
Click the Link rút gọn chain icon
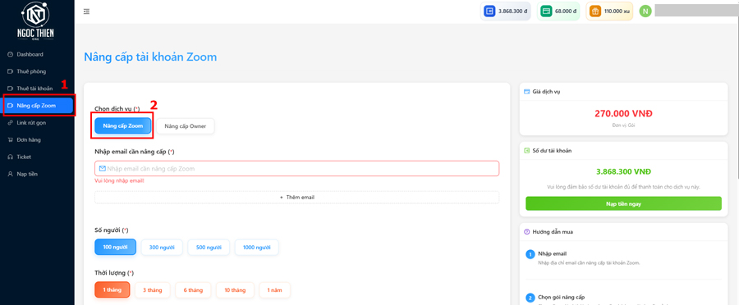11,123
